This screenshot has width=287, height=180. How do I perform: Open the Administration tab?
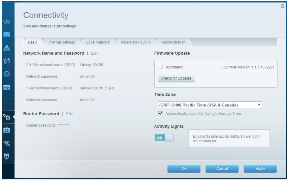(174, 42)
